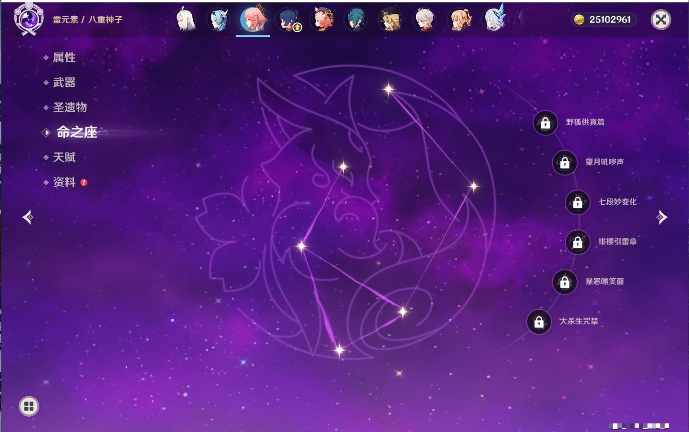This screenshot has width=689, height=432.
Task: Open constellation label 七段妙变化
Action: [x=617, y=202]
